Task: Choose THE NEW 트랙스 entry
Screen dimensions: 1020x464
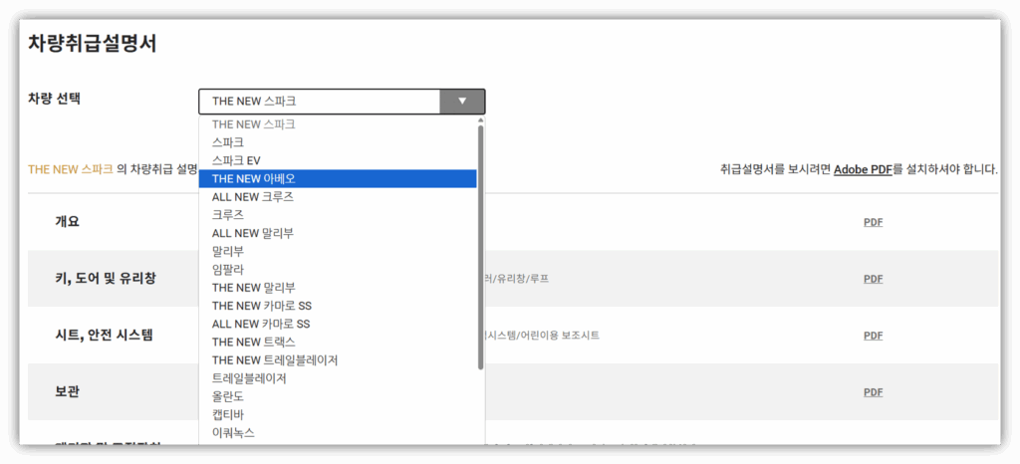Action: [x=338, y=342]
